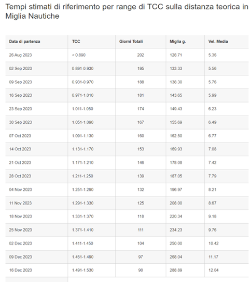The image size is (250, 282).
Task: Click the 'Giorni Totali' column header
Action: coord(131,42)
